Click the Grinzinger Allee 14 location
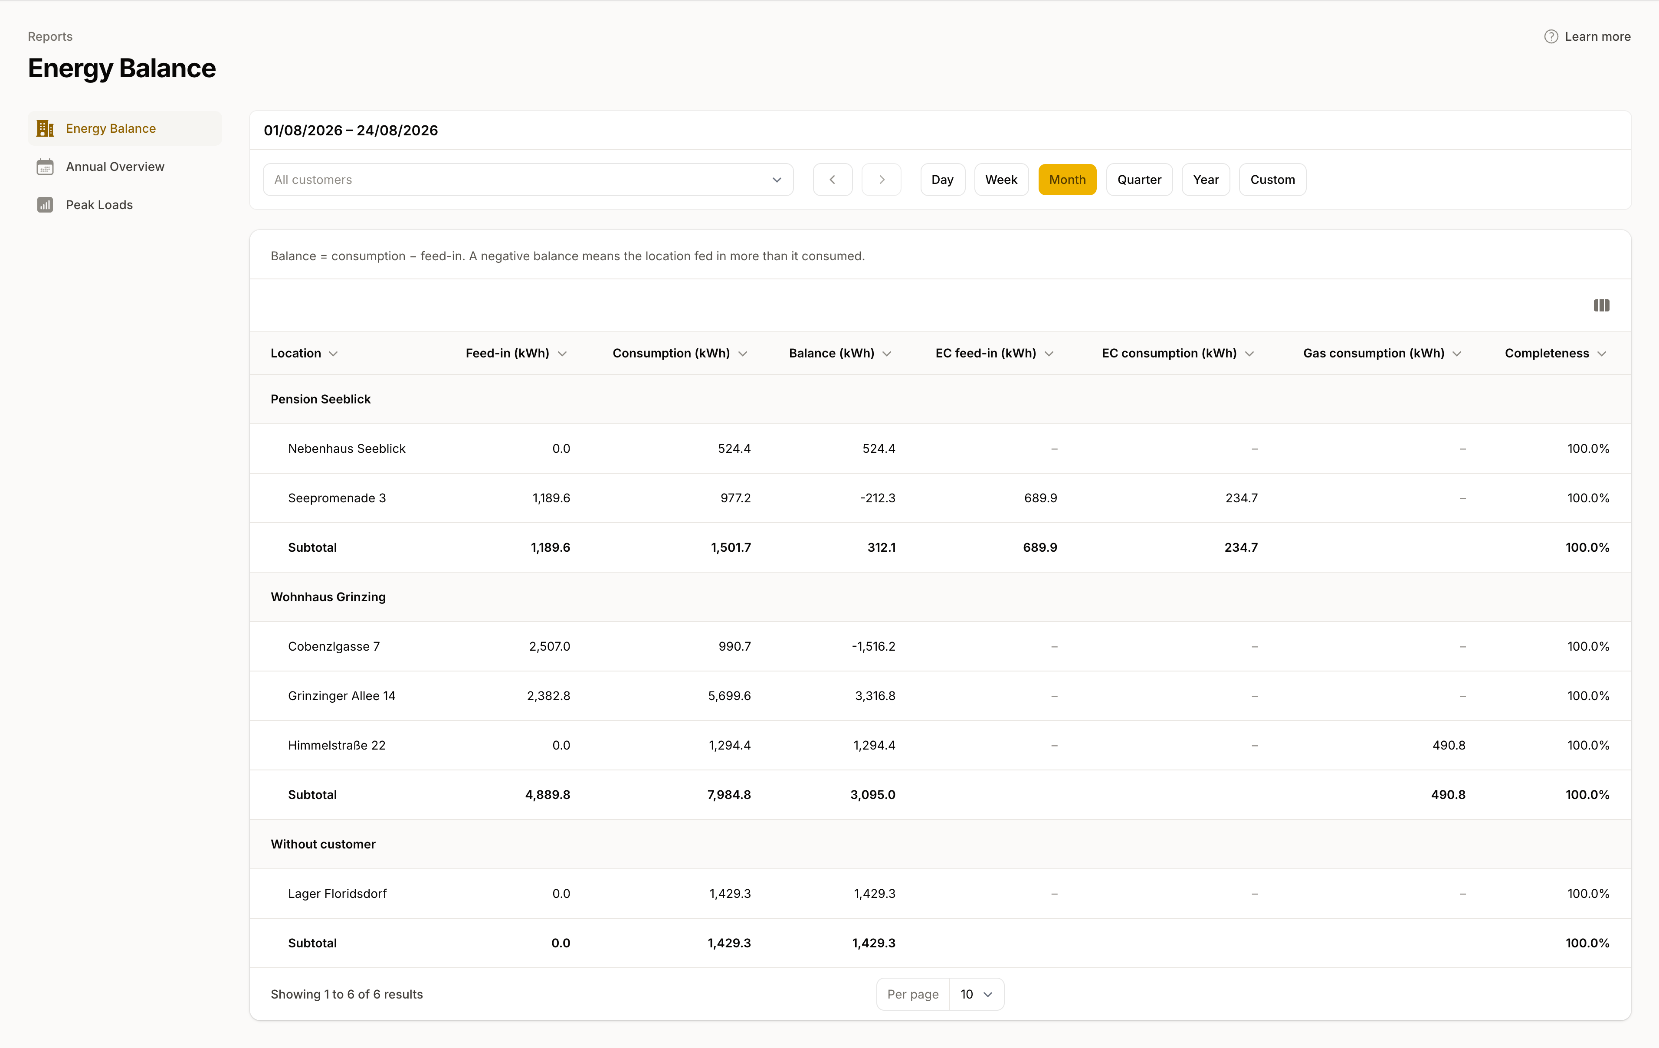Image resolution: width=1659 pixels, height=1048 pixels. point(342,696)
